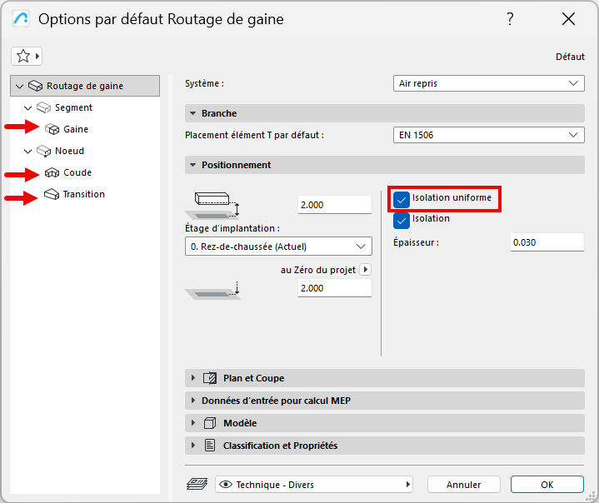This screenshot has width=599, height=503.
Task: Select the Gaine duct icon in tree
Action: click(x=52, y=129)
